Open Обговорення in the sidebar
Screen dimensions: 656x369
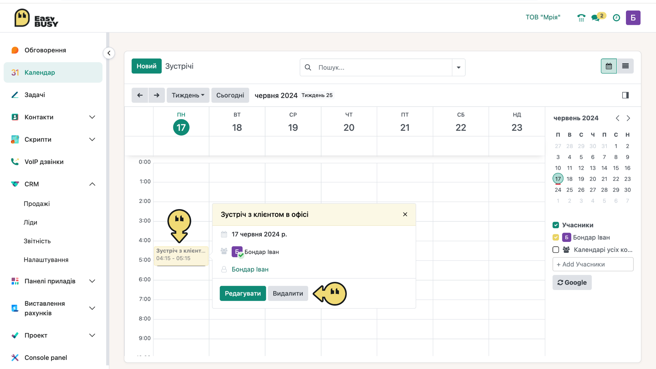(x=53, y=50)
